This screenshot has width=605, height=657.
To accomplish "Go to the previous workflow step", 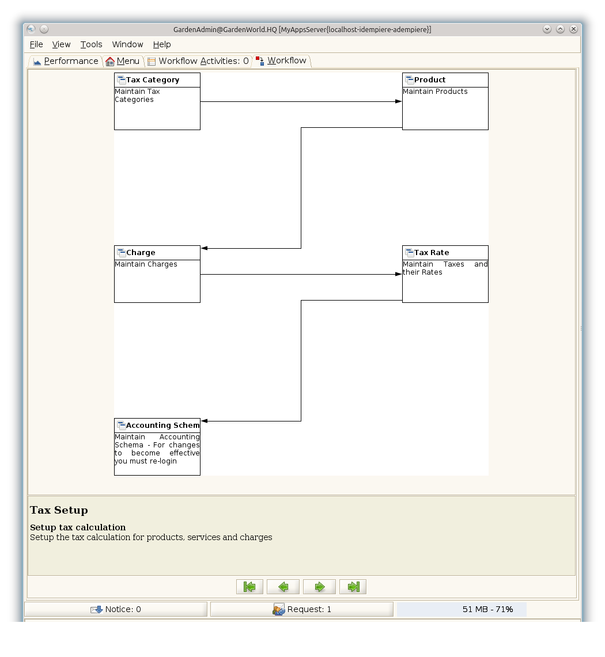I will [x=283, y=587].
